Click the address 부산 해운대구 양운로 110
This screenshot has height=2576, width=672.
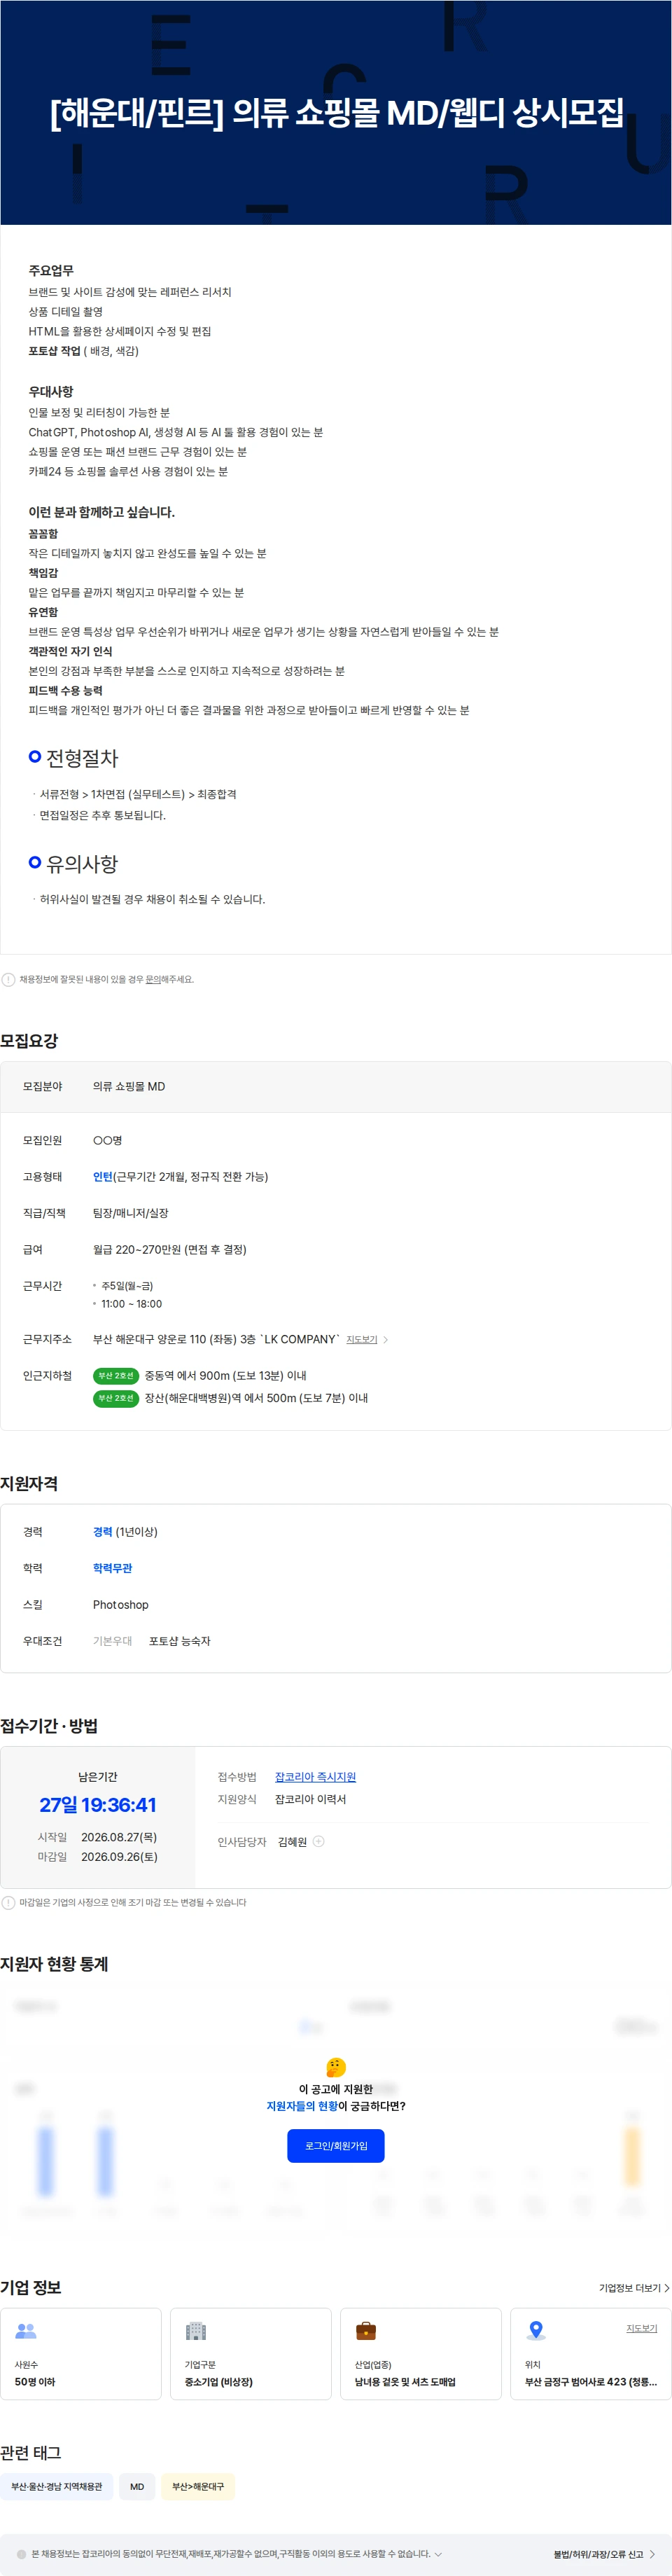(216, 1339)
